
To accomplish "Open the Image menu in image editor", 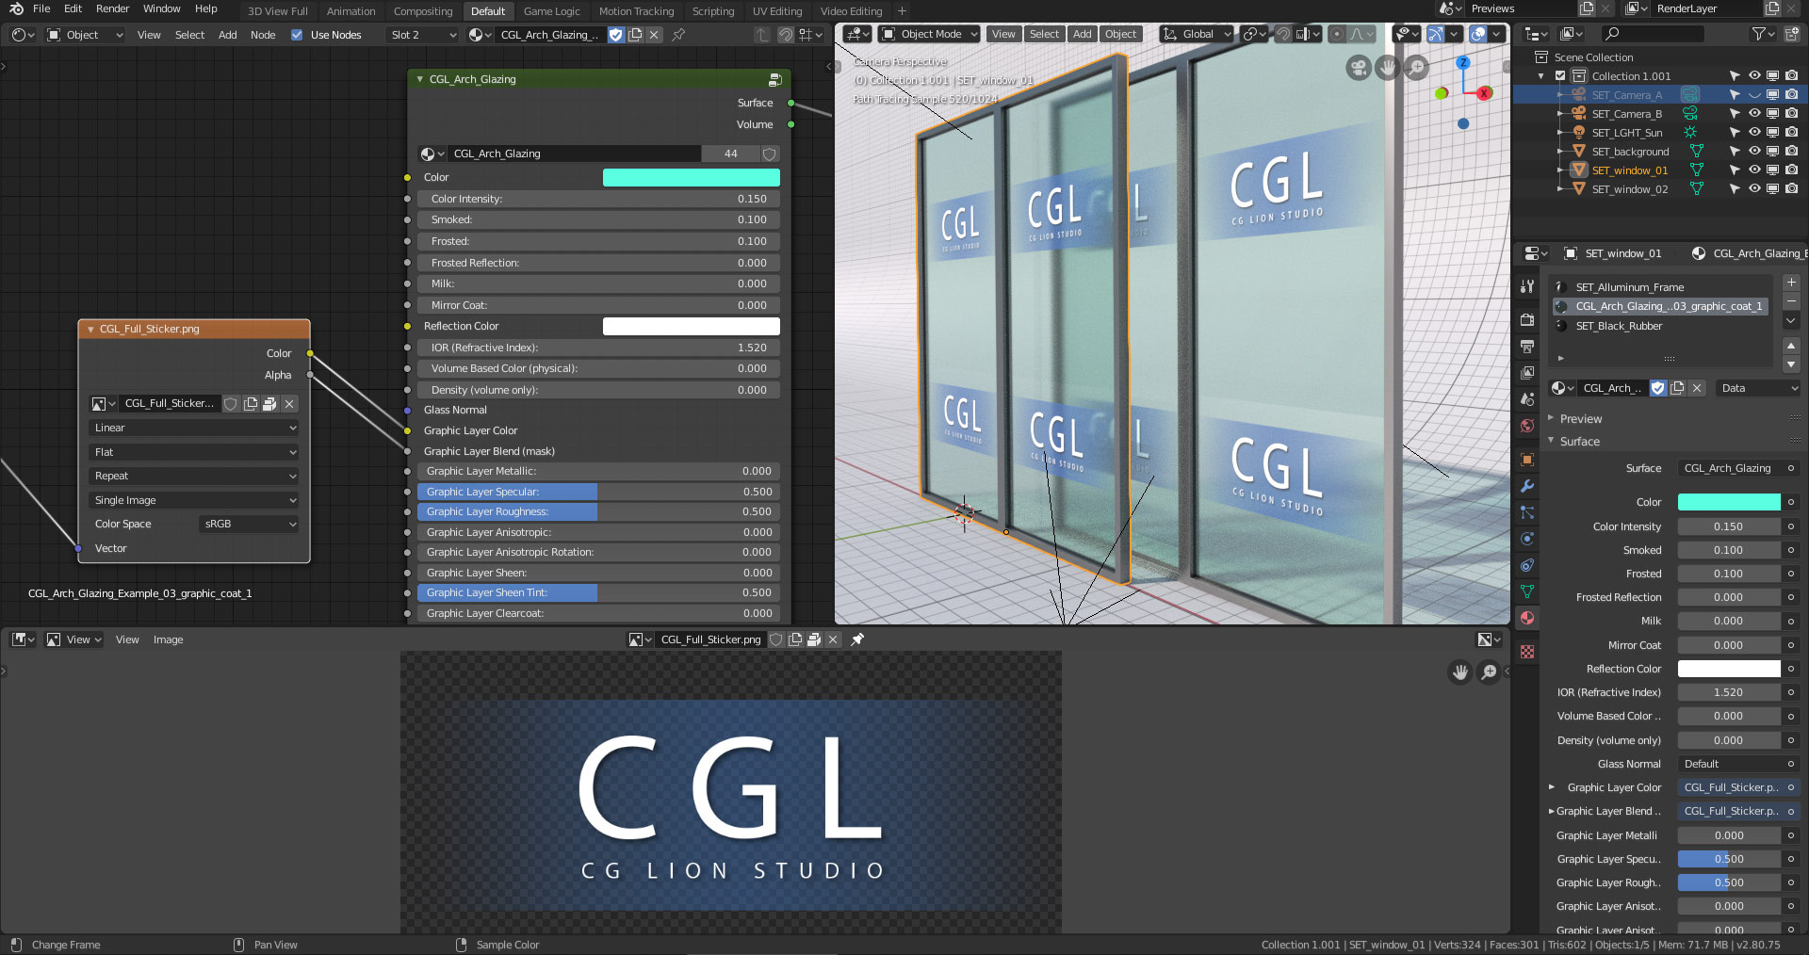I will (x=169, y=639).
